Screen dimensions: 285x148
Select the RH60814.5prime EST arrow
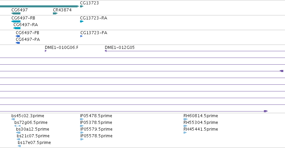tap(186, 119)
